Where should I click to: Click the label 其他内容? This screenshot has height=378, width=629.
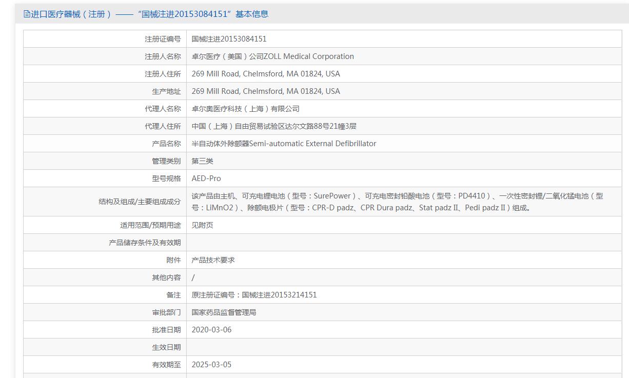point(166,277)
